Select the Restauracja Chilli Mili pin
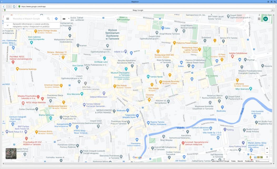This screenshot has height=169, width=277. [x=158, y=51]
